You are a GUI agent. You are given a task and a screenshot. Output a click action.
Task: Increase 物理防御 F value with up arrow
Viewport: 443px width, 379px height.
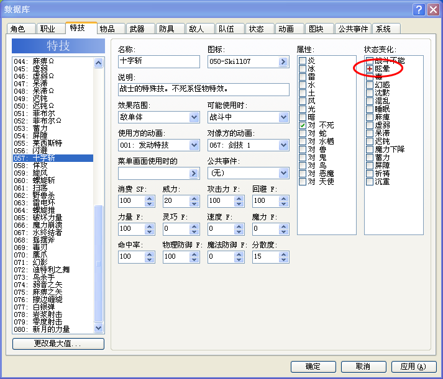click(194, 254)
